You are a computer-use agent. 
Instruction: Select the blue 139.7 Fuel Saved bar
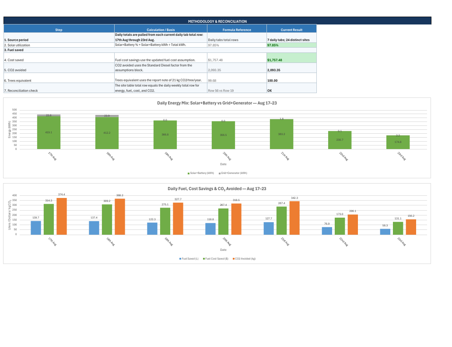pyautogui.click(x=36, y=228)
